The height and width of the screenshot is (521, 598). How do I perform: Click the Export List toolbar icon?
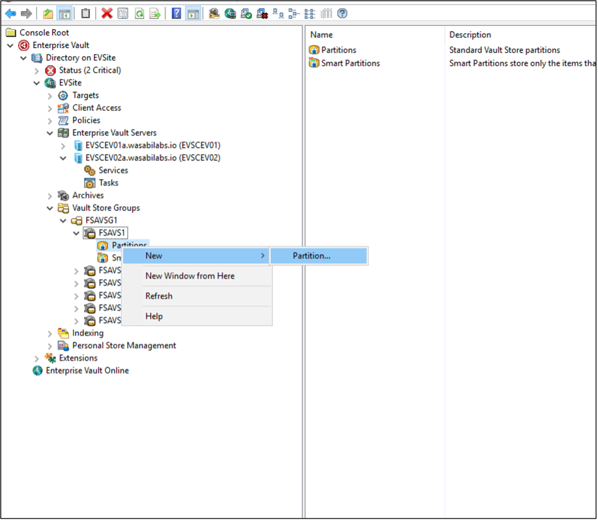[x=155, y=14]
